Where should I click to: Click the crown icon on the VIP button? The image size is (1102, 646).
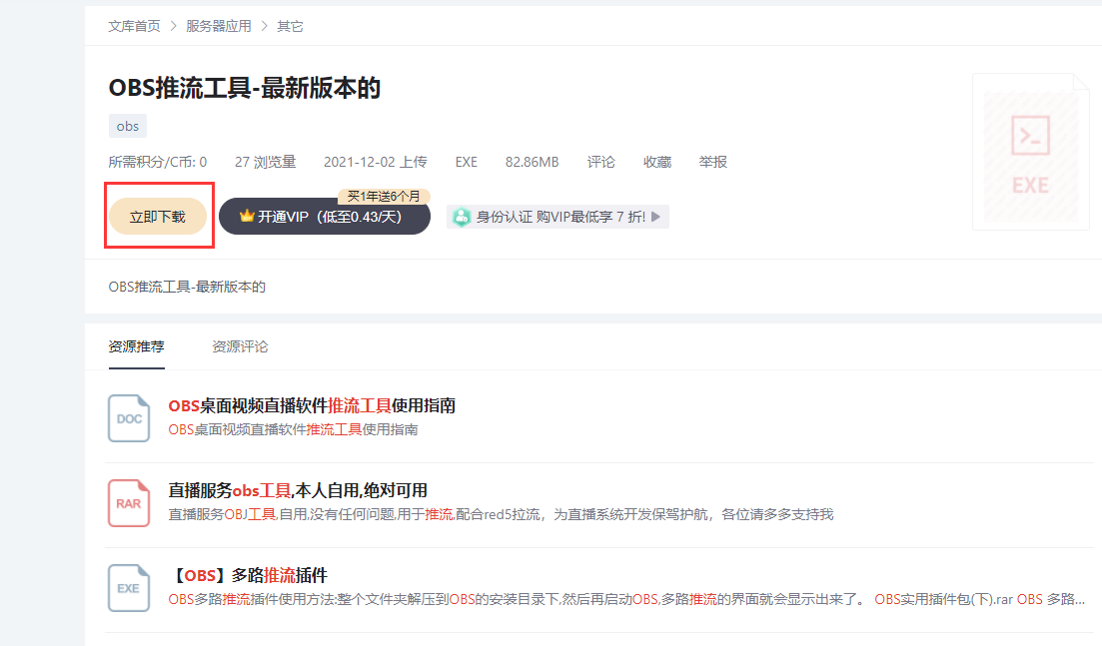point(247,216)
